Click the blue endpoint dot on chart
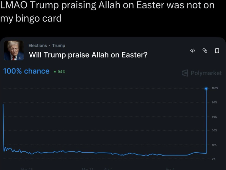This screenshot has height=170, width=226. click(206, 88)
